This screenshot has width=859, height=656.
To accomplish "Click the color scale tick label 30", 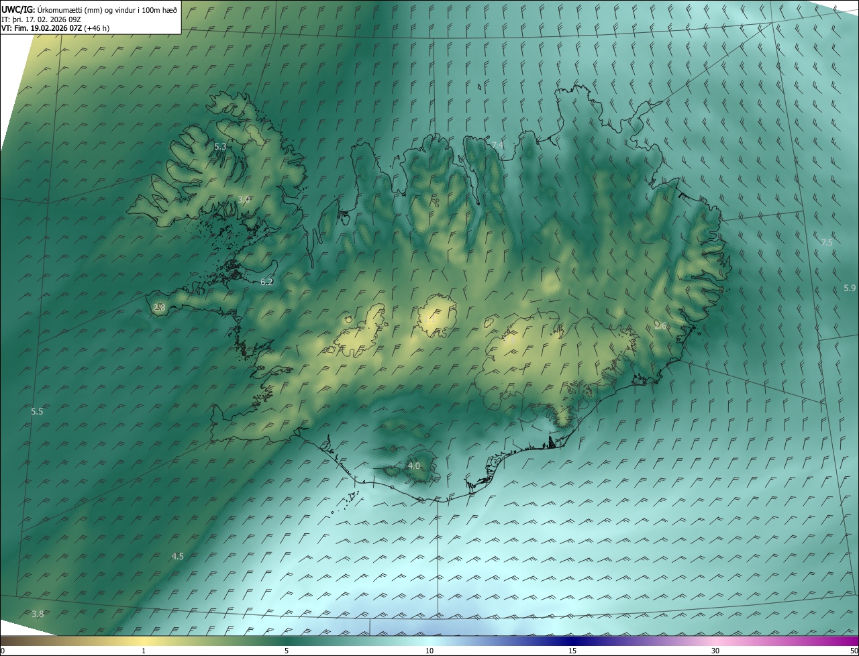I will 715,651.
